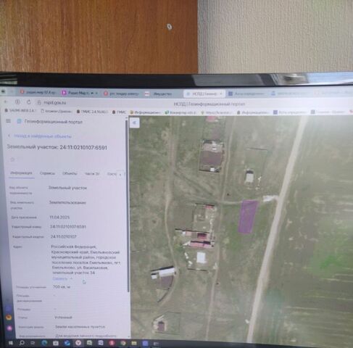Add the land plot to favorites (star)
Viewport: 353px width, 348px height.
[x=12, y=159]
